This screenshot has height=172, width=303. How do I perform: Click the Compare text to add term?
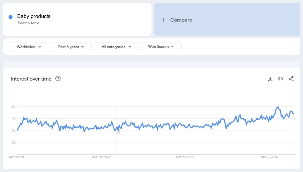(x=181, y=20)
